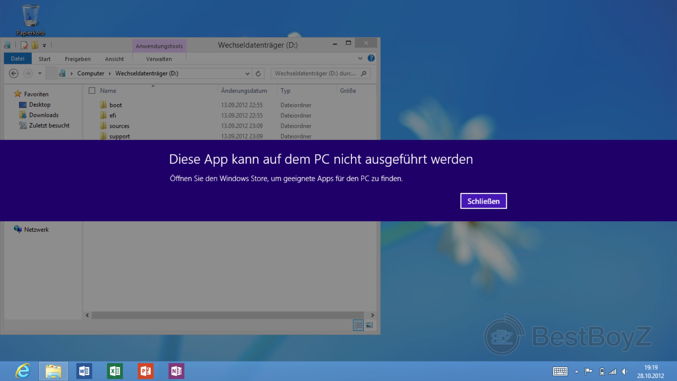
Task: Expand the ribbon with chevron arrow
Action: pyautogui.click(x=360, y=58)
